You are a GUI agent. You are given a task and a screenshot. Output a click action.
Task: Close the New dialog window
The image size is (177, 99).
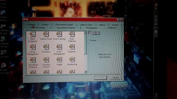(x=122, y=20)
